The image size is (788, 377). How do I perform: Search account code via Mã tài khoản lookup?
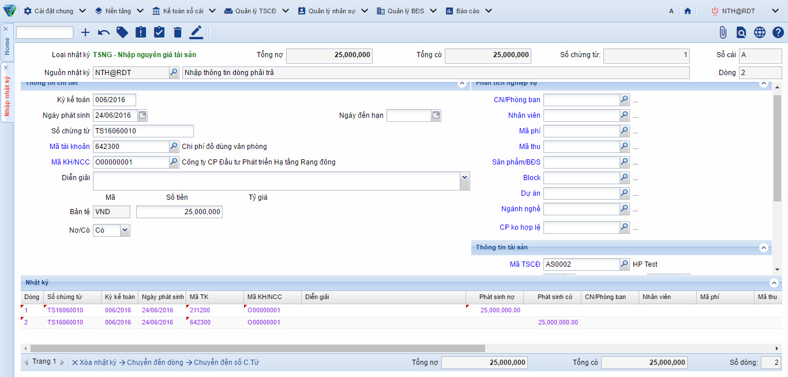click(174, 147)
